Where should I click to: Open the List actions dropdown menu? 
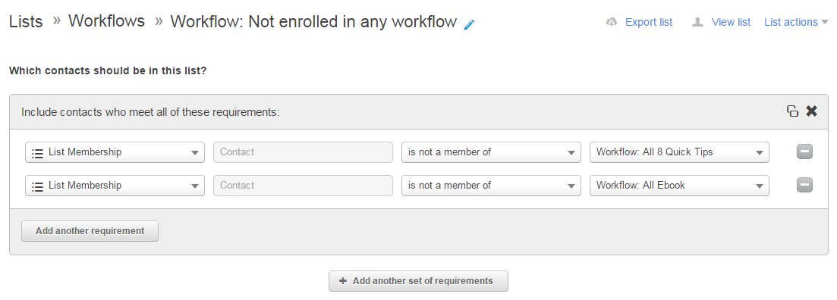tap(796, 22)
